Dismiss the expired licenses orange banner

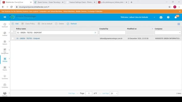(180, 11)
